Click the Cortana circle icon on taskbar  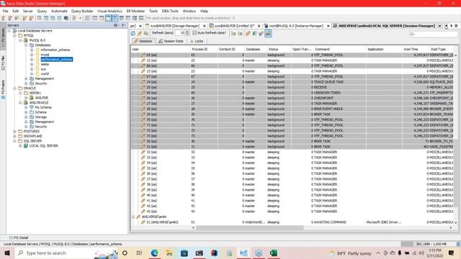tap(125, 253)
